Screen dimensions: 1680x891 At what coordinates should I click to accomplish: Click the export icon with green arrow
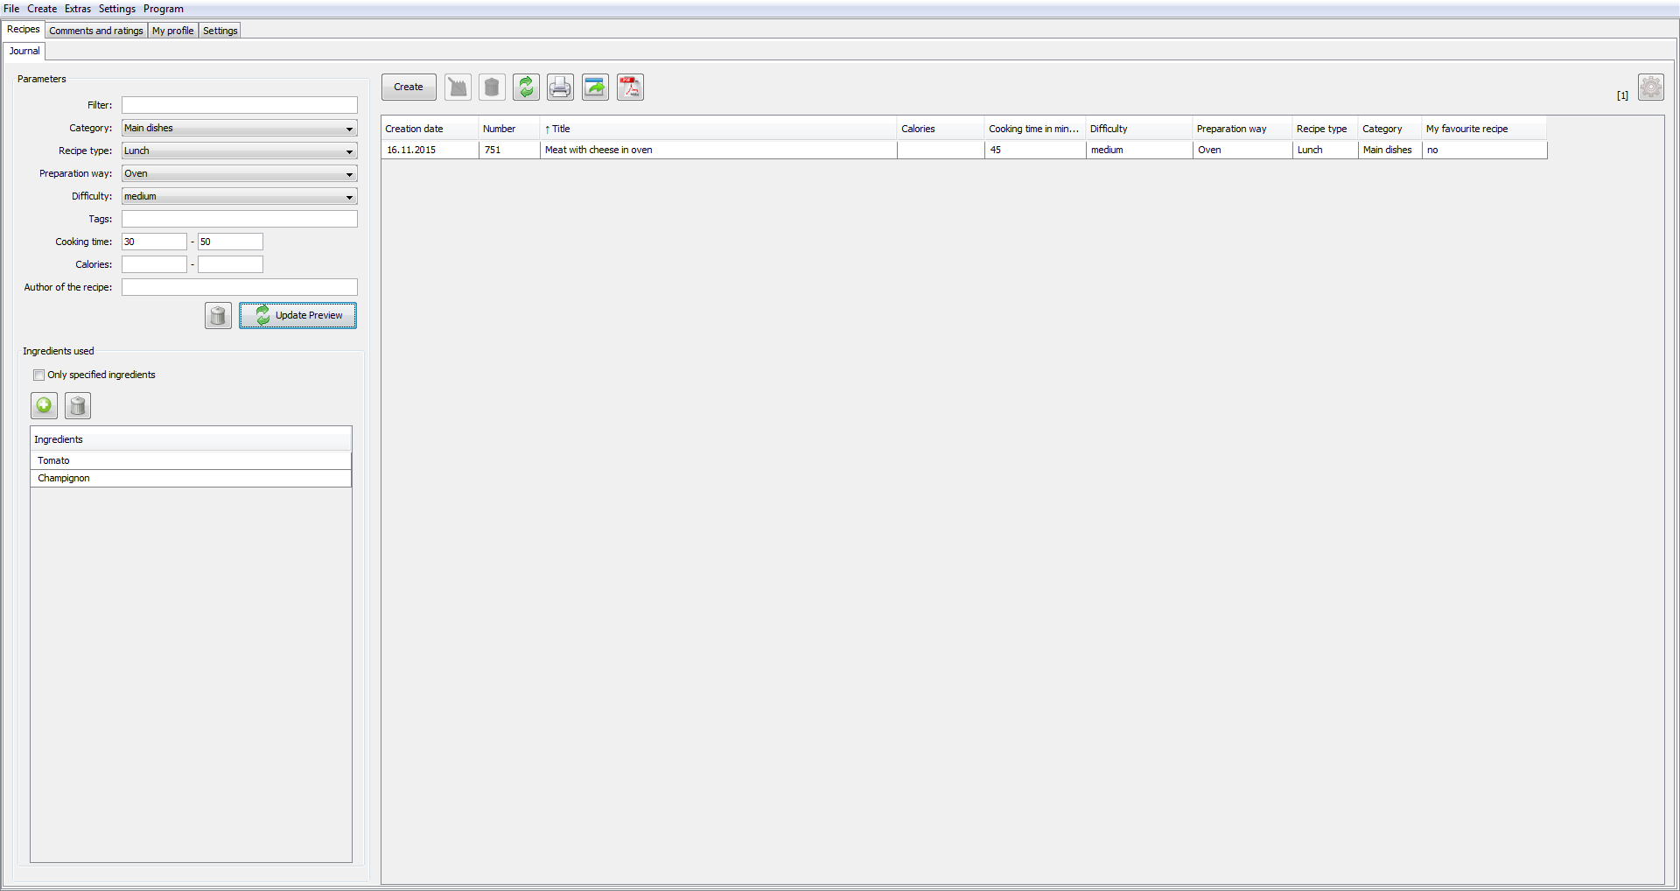[595, 87]
